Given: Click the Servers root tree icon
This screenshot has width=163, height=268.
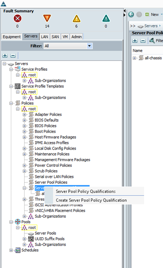Looking at the screenshot, I should (11, 64).
